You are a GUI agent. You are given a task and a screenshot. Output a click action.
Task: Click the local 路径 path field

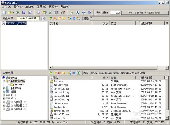(x=130, y=73)
